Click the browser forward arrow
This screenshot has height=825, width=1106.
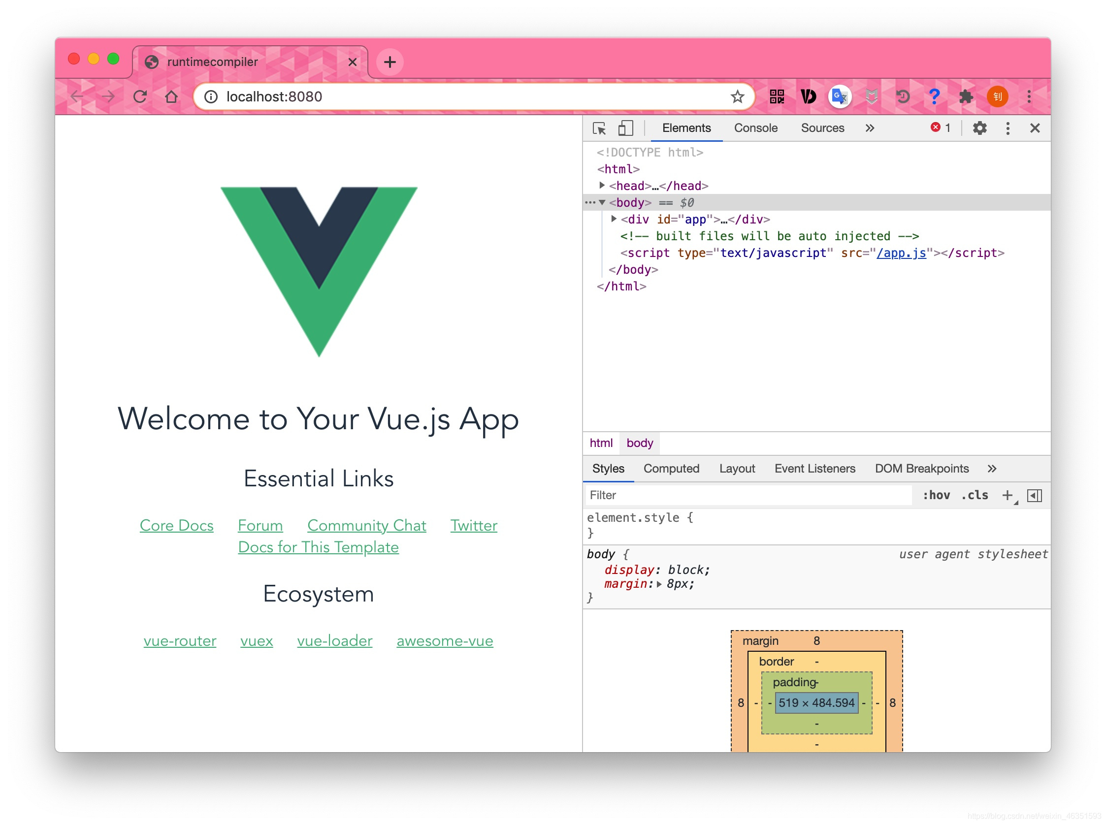pos(108,96)
